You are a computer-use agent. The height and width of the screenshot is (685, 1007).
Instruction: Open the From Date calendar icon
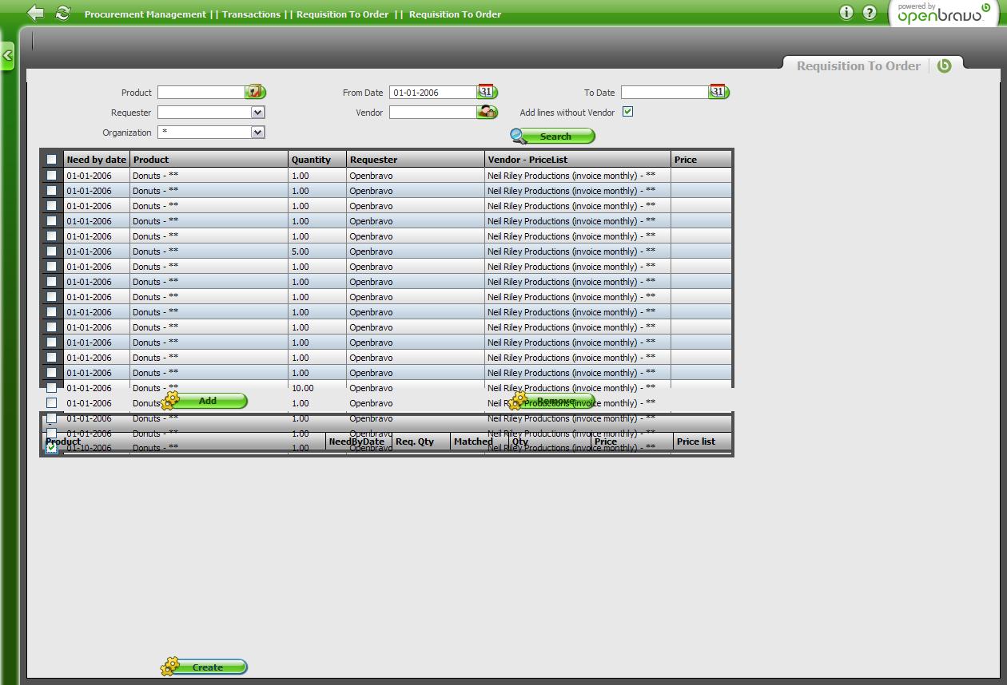tap(488, 92)
